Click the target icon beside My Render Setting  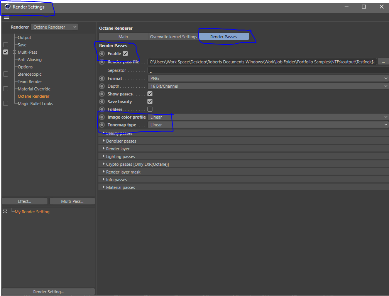5,212
